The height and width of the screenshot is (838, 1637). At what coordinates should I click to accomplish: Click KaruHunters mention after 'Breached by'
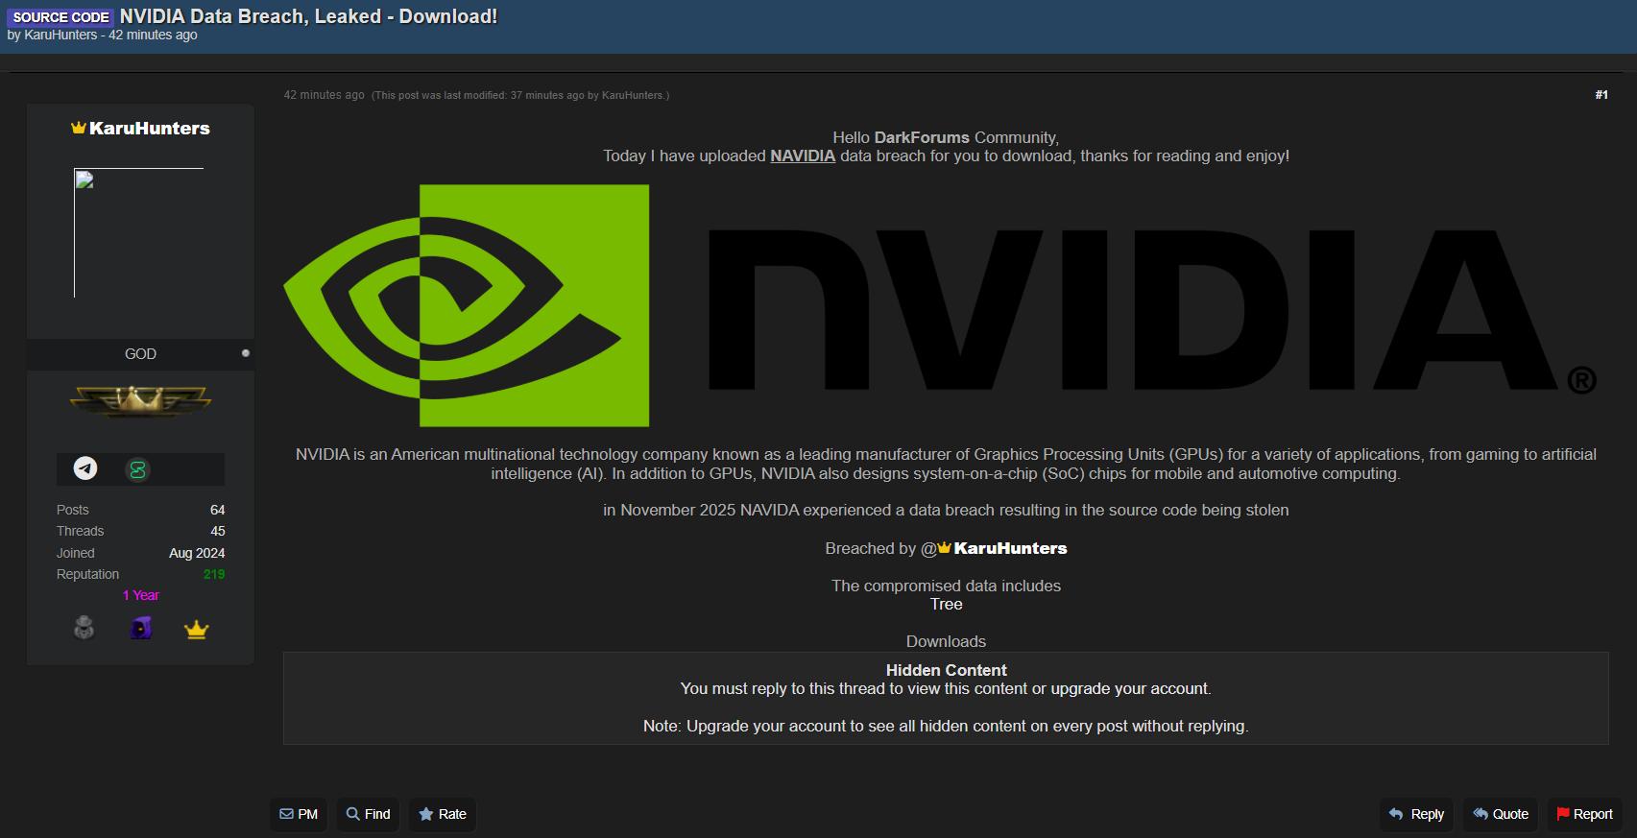click(1009, 548)
